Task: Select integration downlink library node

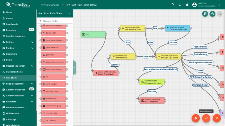Action: (53, 69)
